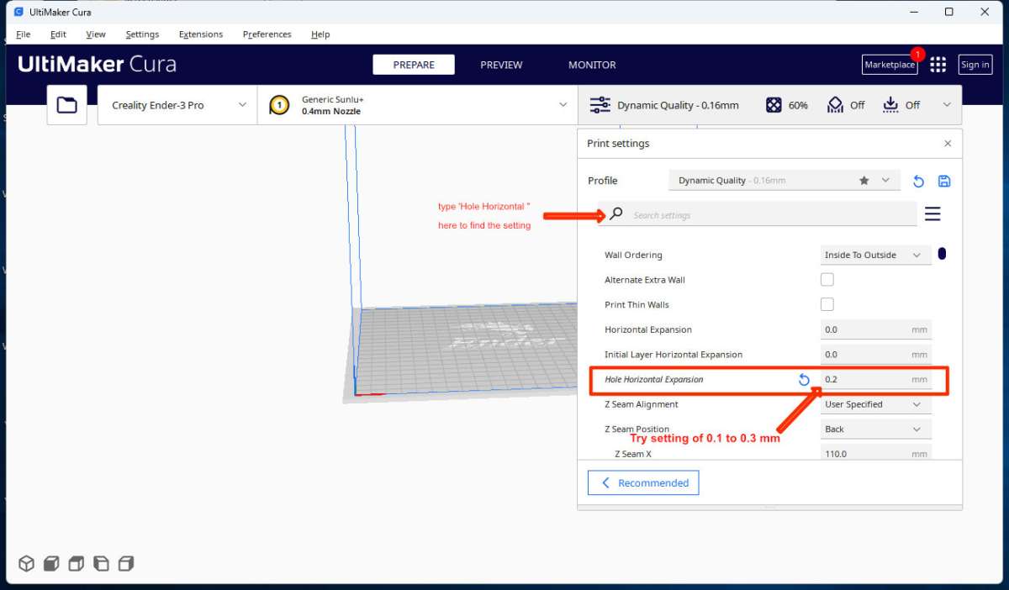Screen dimensions: 1009x590
Task: Toggle Alternate Extra Wall checkbox
Action: (x=827, y=280)
